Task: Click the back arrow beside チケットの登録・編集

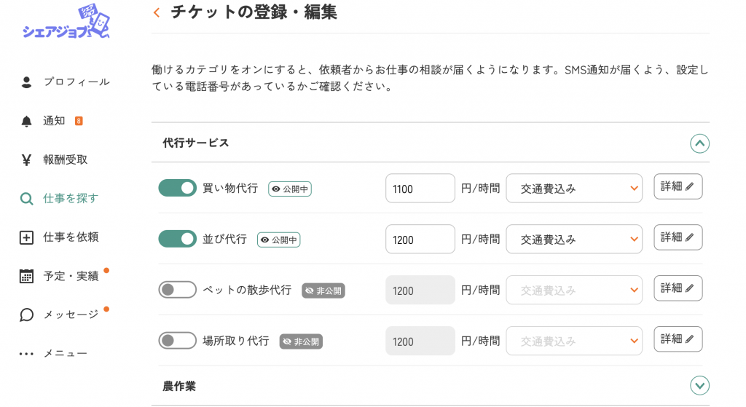Action: [x=157, y=12]
